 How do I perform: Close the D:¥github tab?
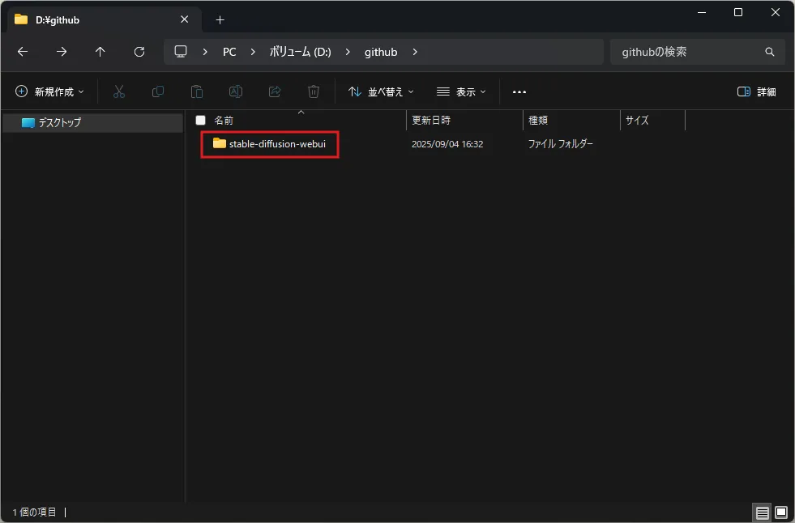(184, 19)
